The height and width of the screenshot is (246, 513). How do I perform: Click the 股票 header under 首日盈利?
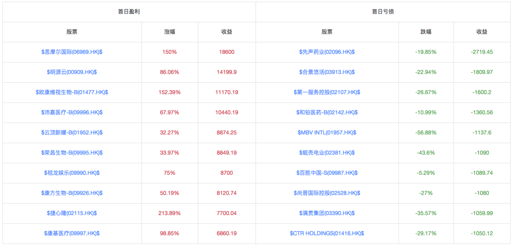click(x=72, y=32)
